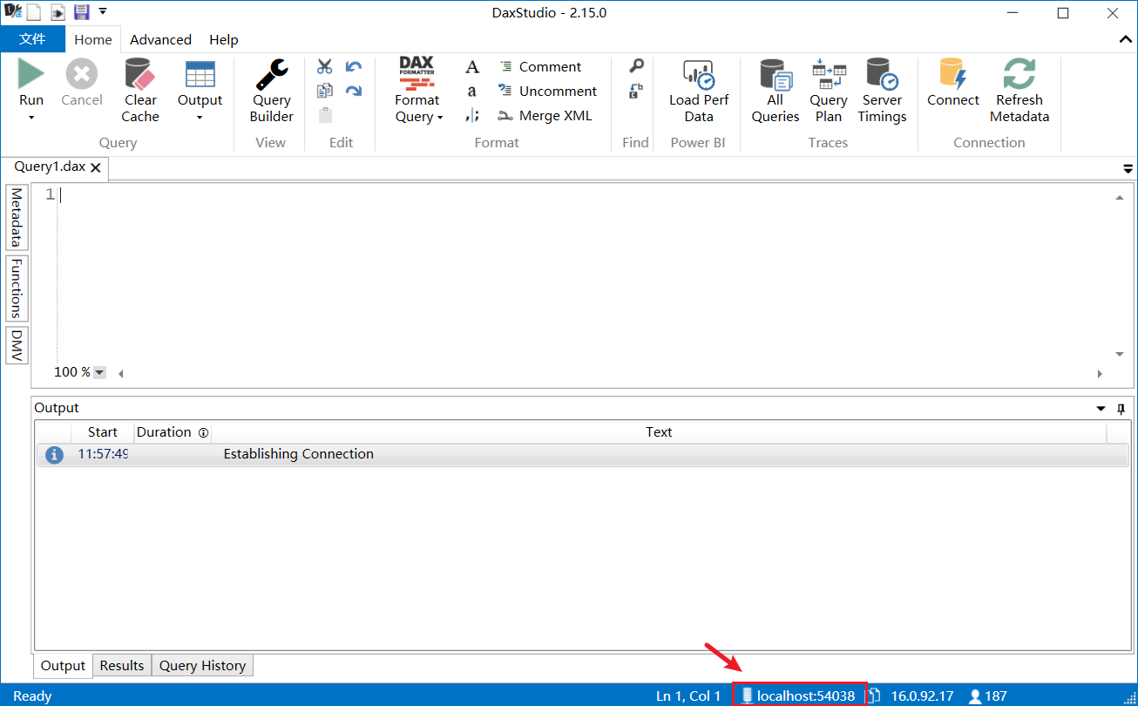
Task: Open the document list dropdown arrow
Action: (1128, 168)
